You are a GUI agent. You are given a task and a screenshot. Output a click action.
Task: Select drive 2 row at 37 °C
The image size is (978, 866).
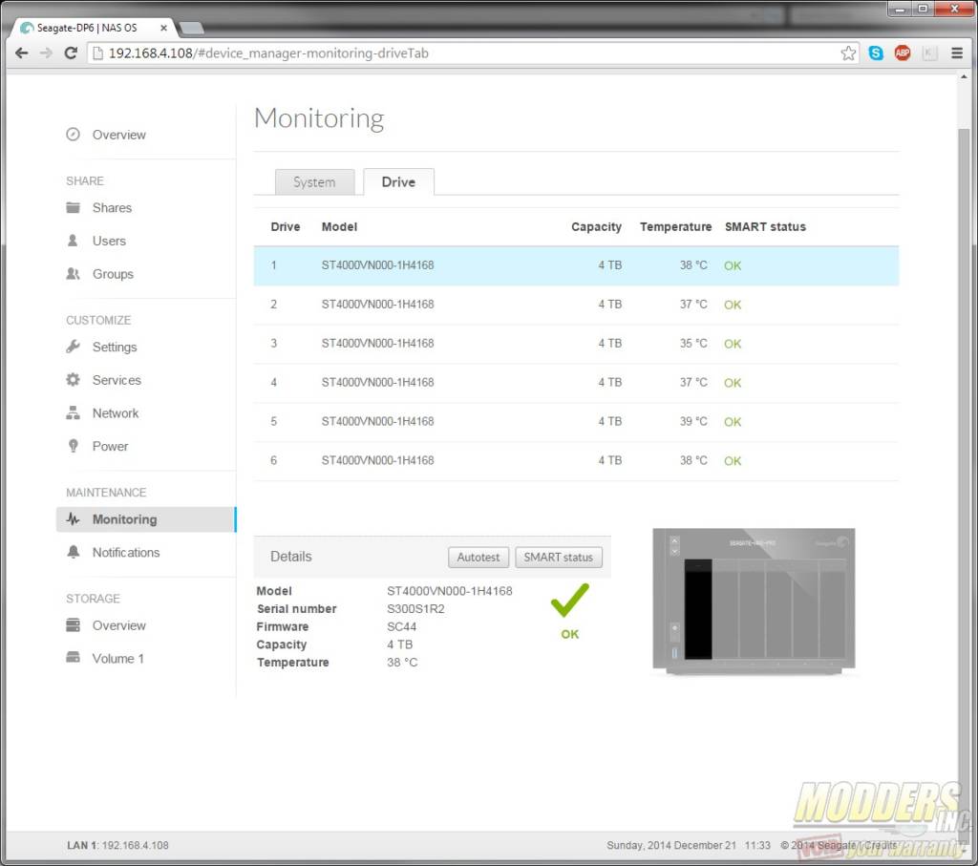[x=576, y=305]
